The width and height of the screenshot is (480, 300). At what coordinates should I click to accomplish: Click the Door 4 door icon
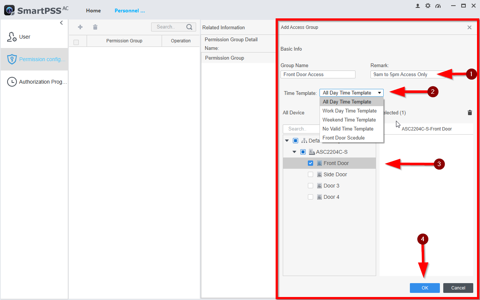pos(319,197)
